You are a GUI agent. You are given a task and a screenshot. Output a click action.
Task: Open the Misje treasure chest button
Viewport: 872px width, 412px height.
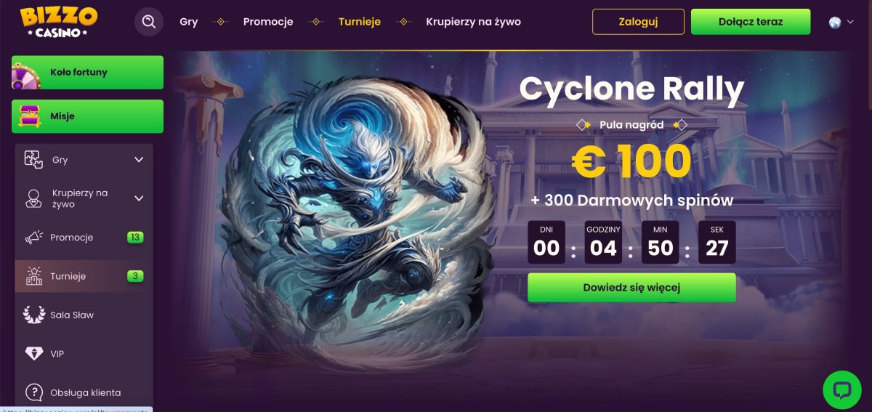pyautogui.click(x=87, y=116)
